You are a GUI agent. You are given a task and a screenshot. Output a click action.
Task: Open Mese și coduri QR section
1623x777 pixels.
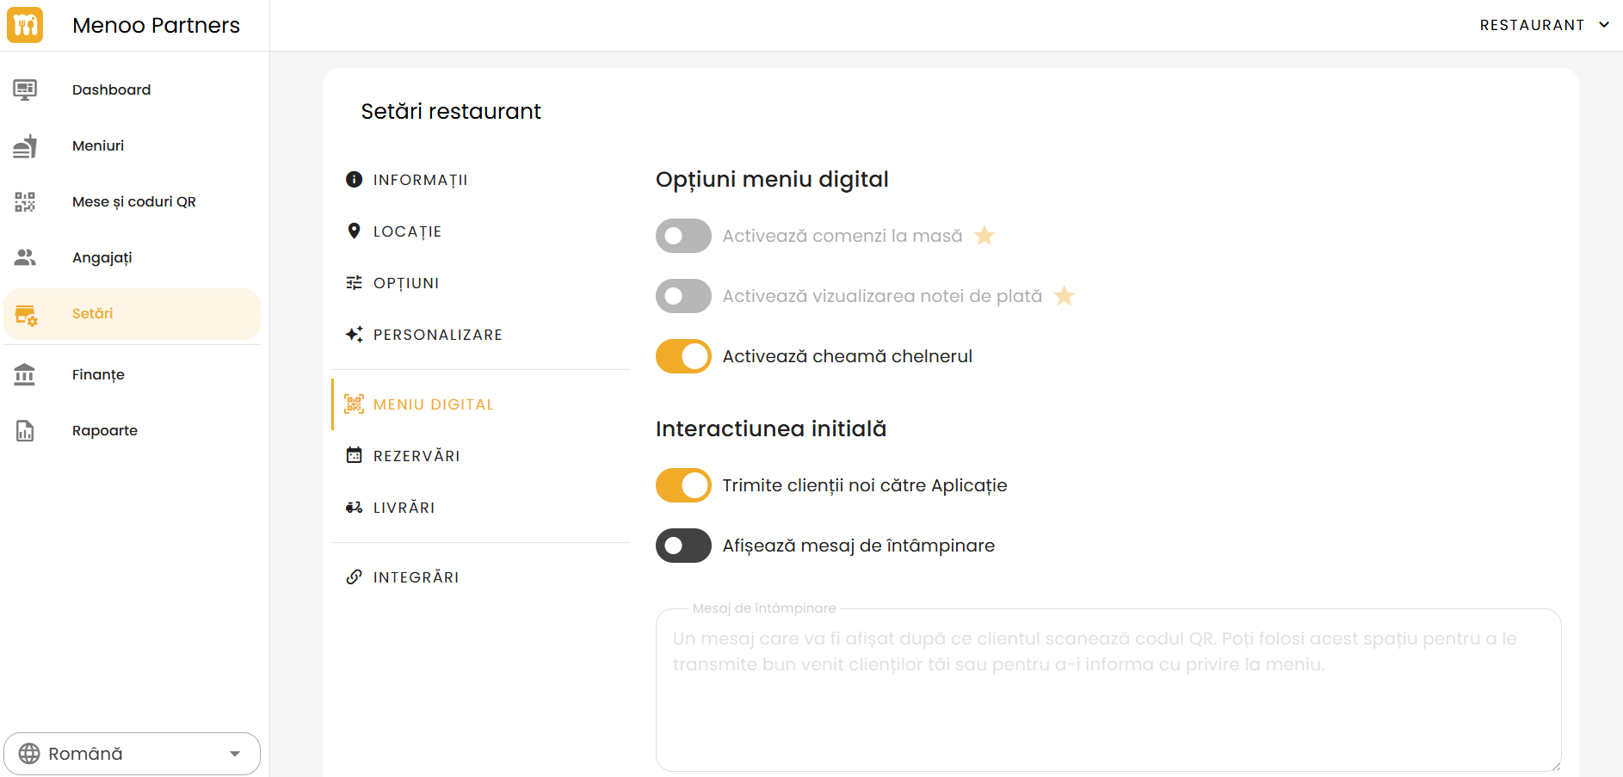click(x=25, y=201)
